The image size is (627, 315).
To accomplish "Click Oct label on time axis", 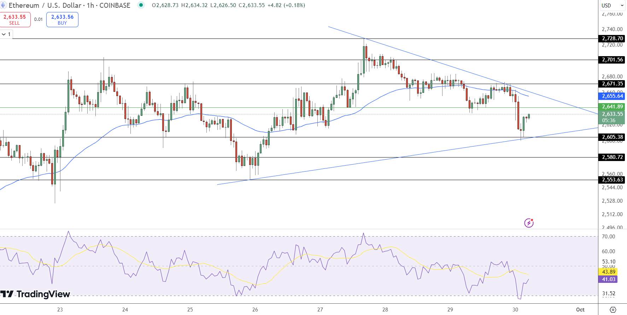I will coord(580,310).
